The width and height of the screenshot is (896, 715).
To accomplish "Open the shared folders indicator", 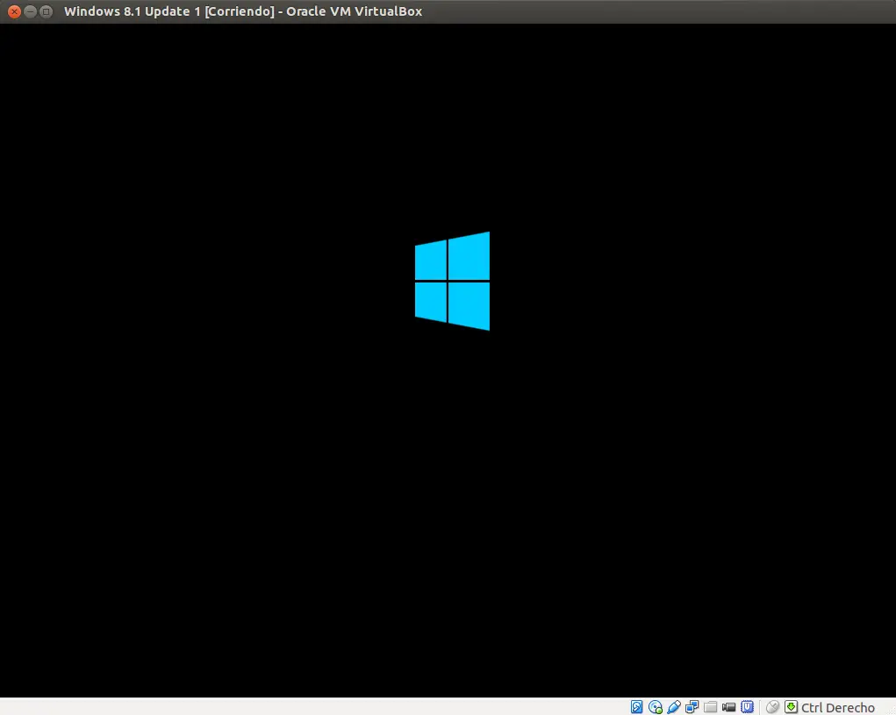I will coord(710,707).
